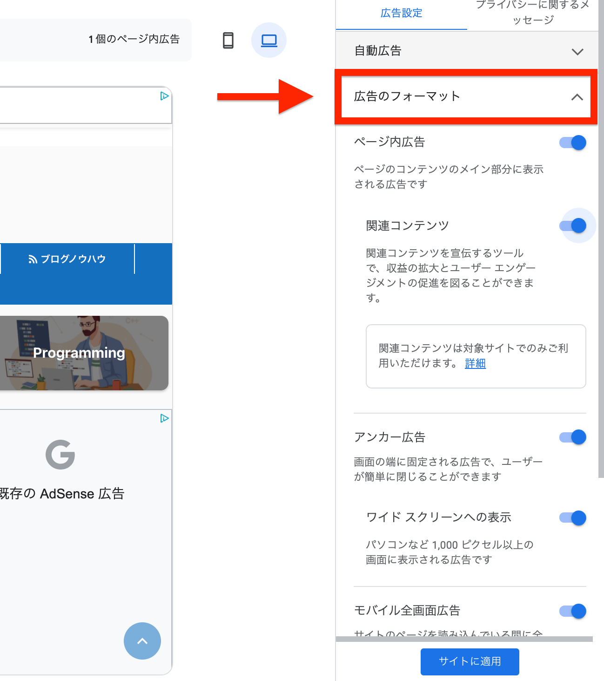
Task: Turn off the アンカー広告 switch
Action: pyautogui.click(x=573, y=437)
